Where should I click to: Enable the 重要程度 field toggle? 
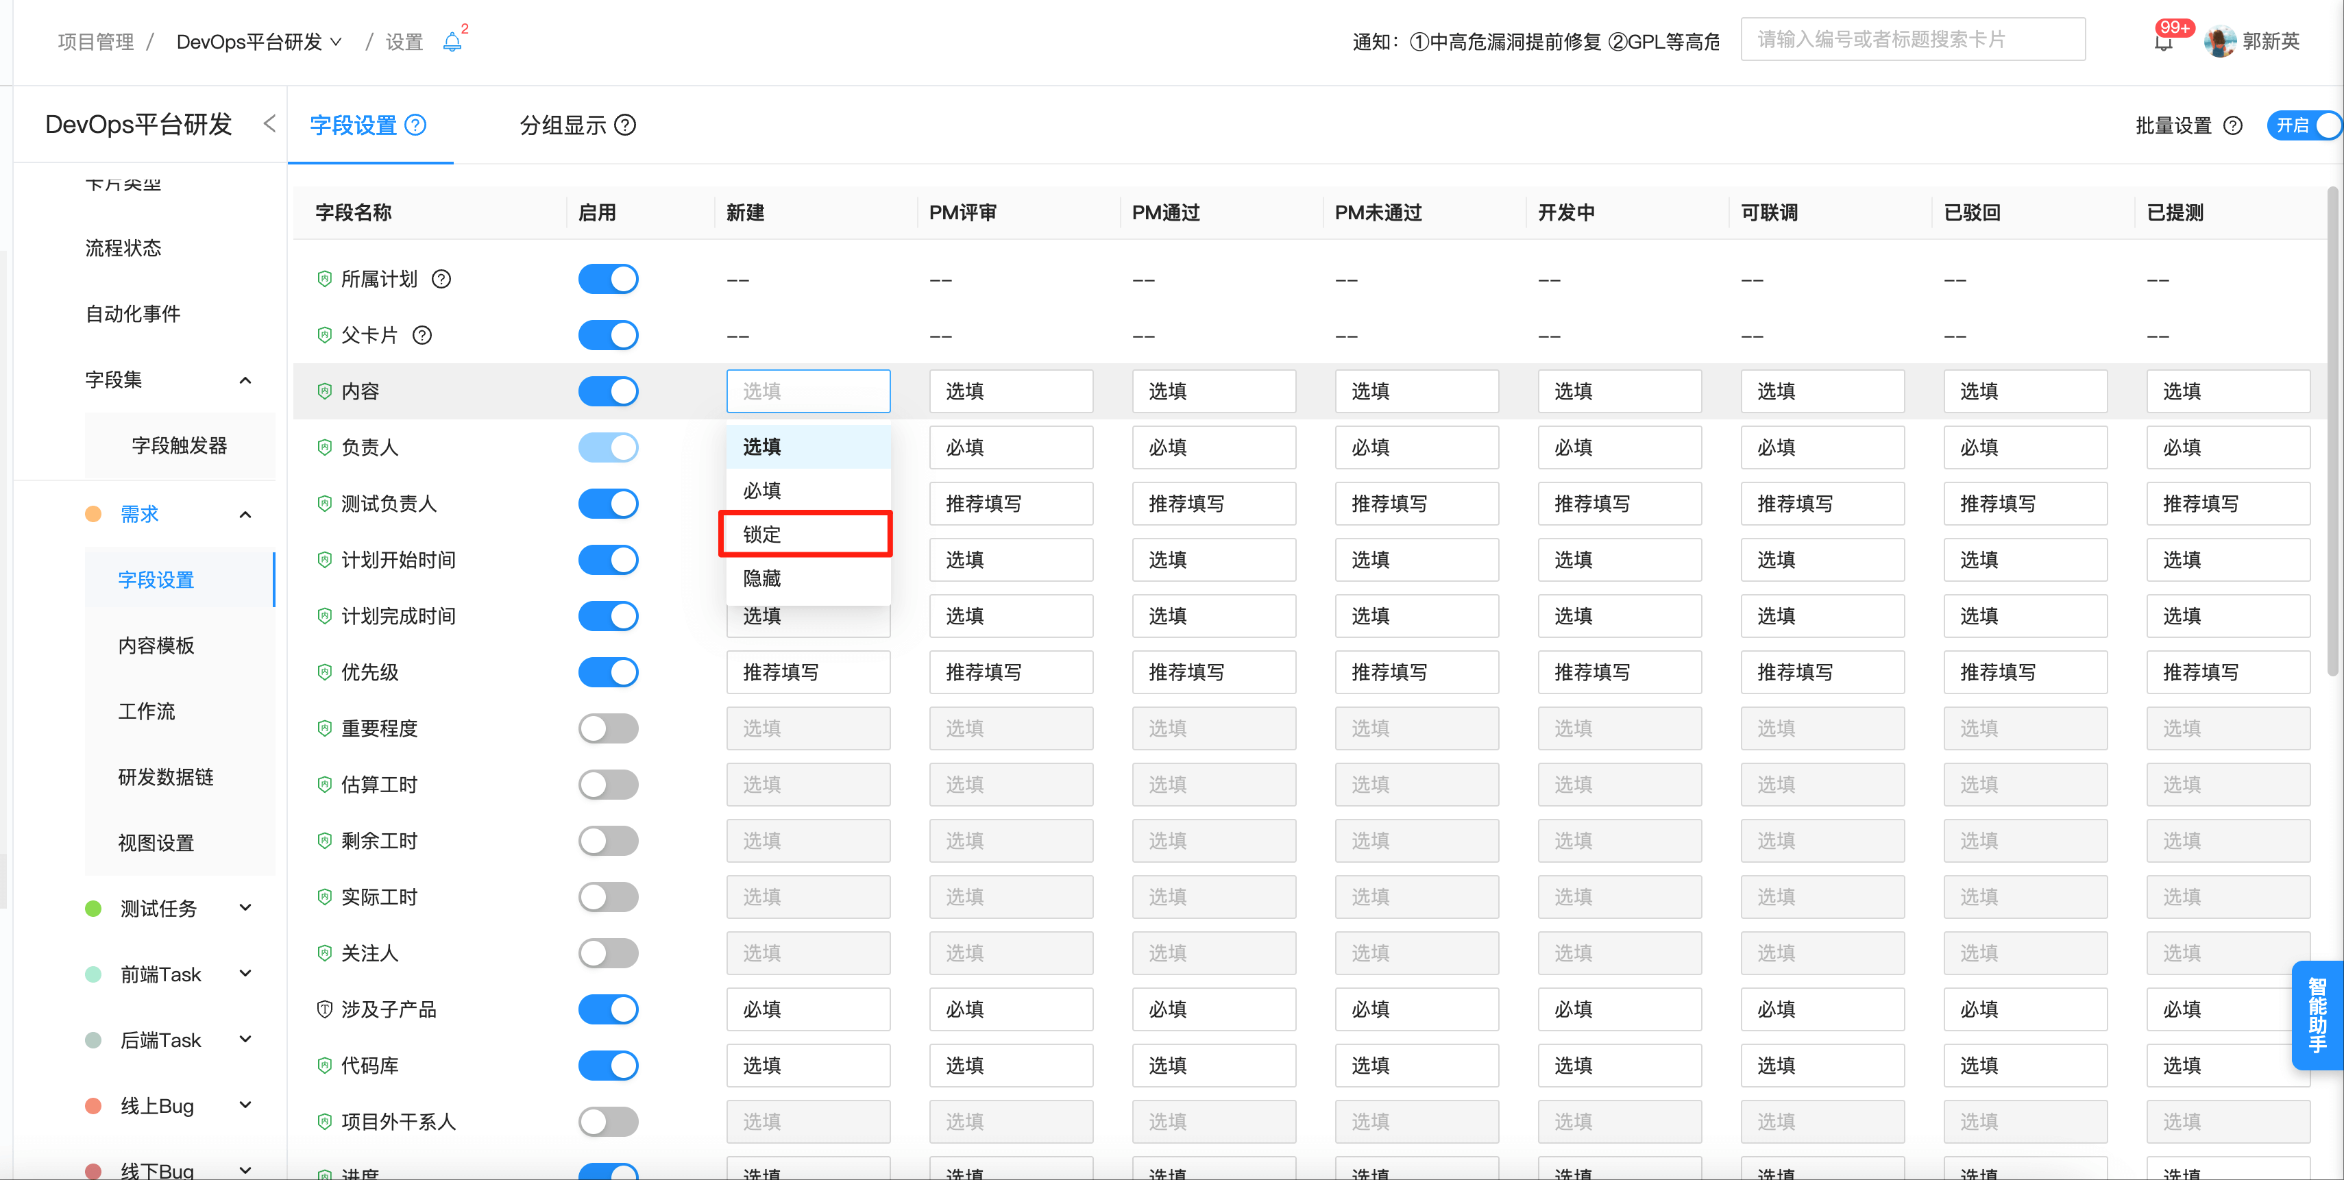pos(608,728)
